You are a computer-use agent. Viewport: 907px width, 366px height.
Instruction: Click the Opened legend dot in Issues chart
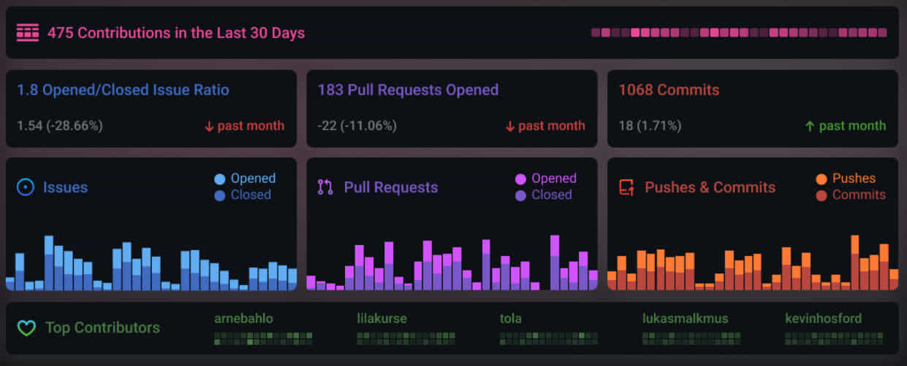(x=220, y=179)
